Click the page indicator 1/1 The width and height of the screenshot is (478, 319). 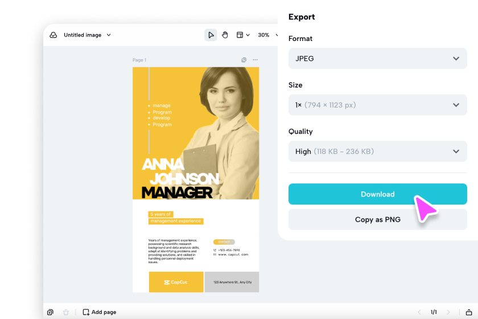(x=434, y=312)
